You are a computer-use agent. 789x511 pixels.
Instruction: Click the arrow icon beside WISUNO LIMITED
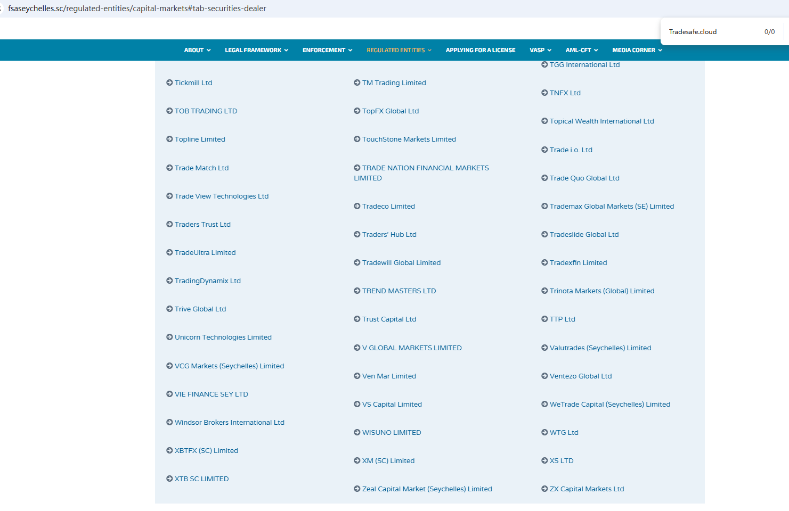(x=357, y=432)
